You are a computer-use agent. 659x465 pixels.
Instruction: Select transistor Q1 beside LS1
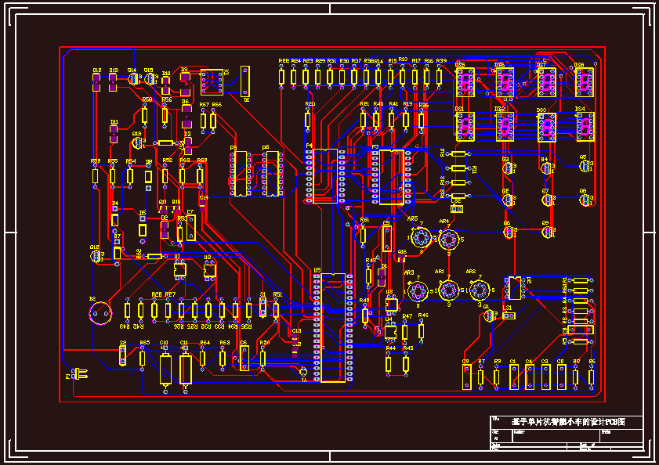click(x=489, y=316)
